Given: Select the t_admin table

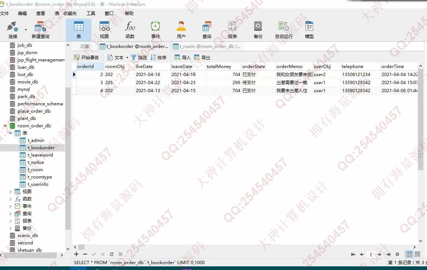Looking at the screenshot, I should coord(36,140).
